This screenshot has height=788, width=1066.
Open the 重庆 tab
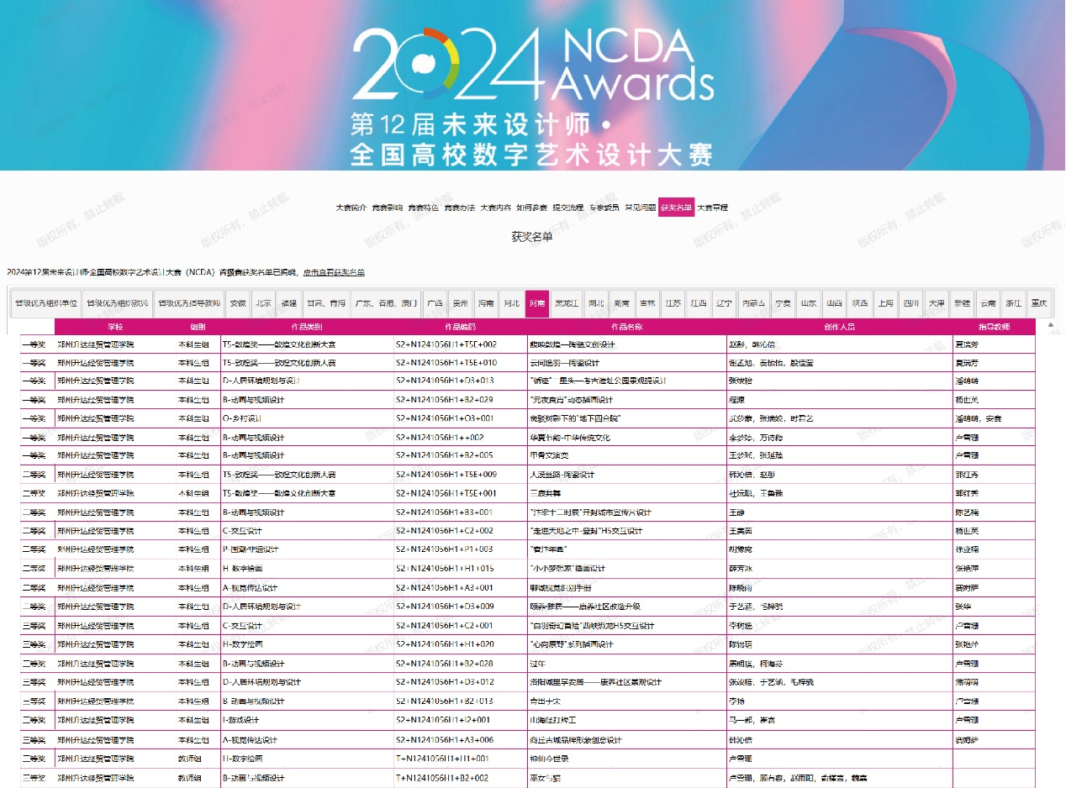pos(1040,303)
